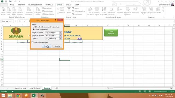This screenshot has height=98, width=175.
Task: Click the Conexiones command
Action: pyautogui.click(x=47, y=8)
